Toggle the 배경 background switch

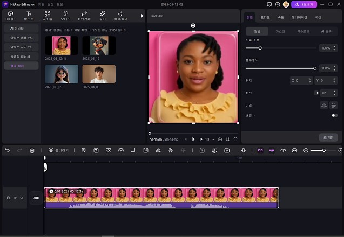(x=334, y=115)
